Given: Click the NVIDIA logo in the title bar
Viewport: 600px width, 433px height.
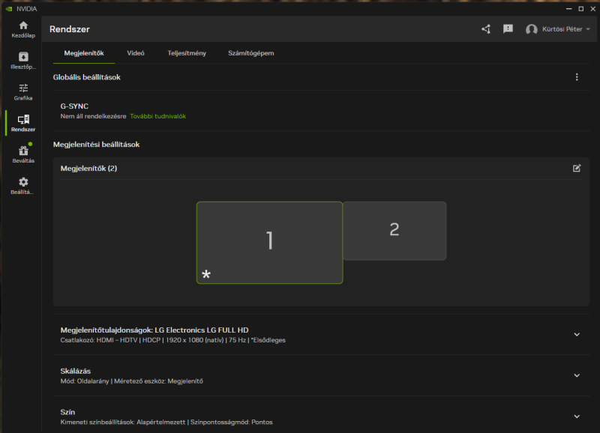Looking at the screenshot, I should click(x=9, y=9).
